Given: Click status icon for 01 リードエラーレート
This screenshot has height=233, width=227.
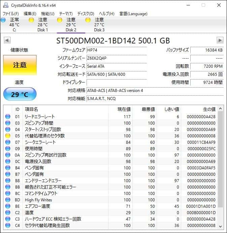Looking at the screenshot, I should (x=8, y=116).
